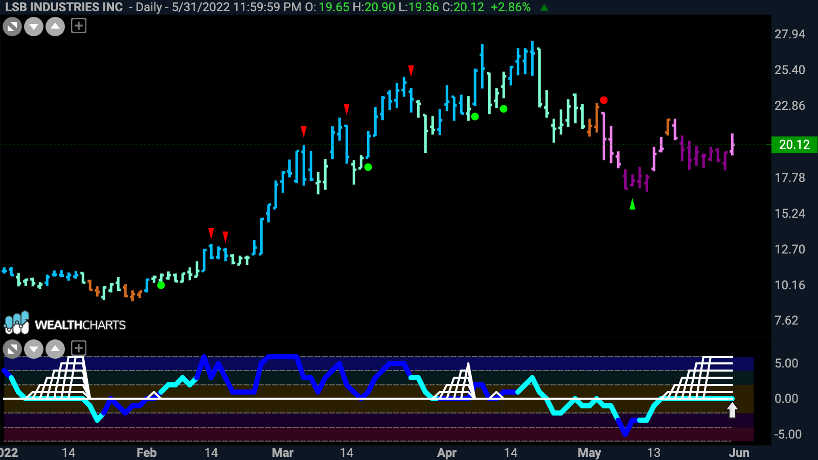This screenshot has height=460, width=818.
Task: Click the Mar date axis label
Action: 283,453
